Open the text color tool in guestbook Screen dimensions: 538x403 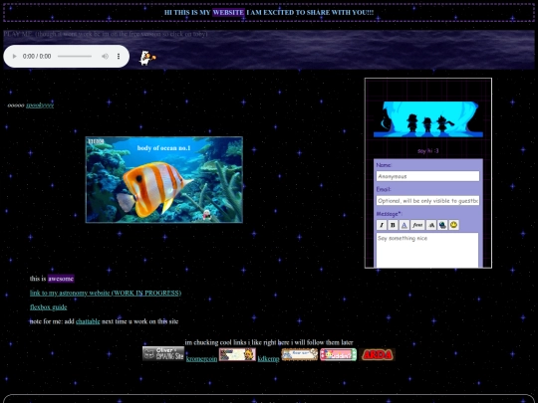coord(404,225)
